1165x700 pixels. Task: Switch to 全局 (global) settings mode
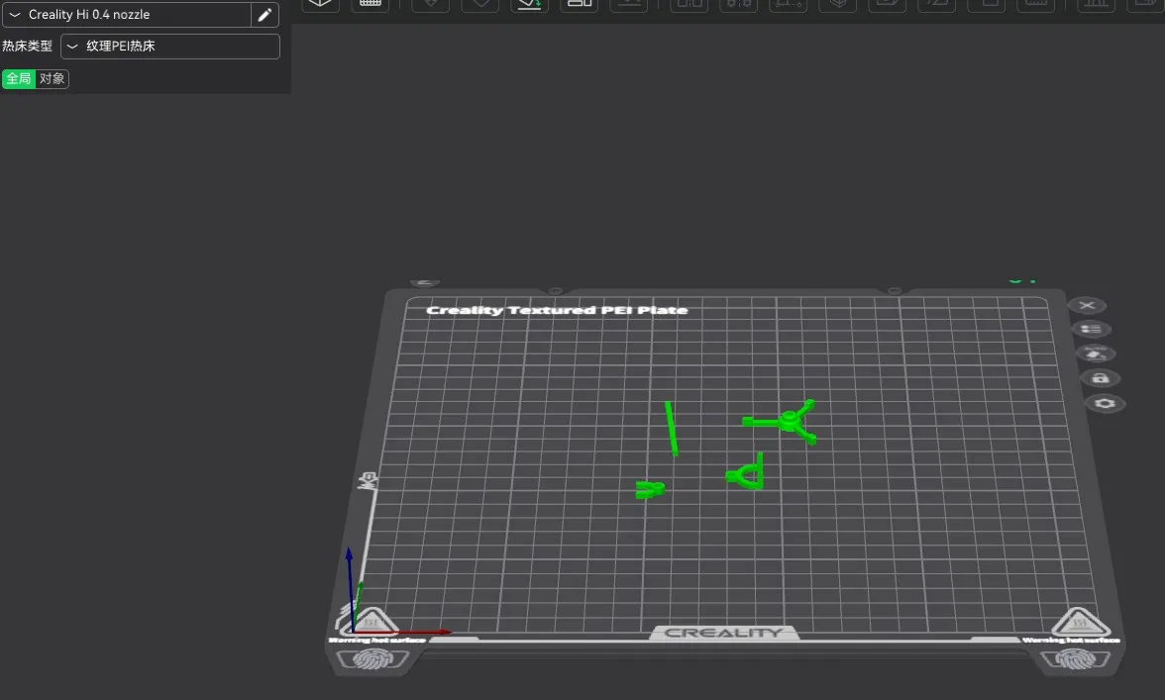tap(19, 79)
